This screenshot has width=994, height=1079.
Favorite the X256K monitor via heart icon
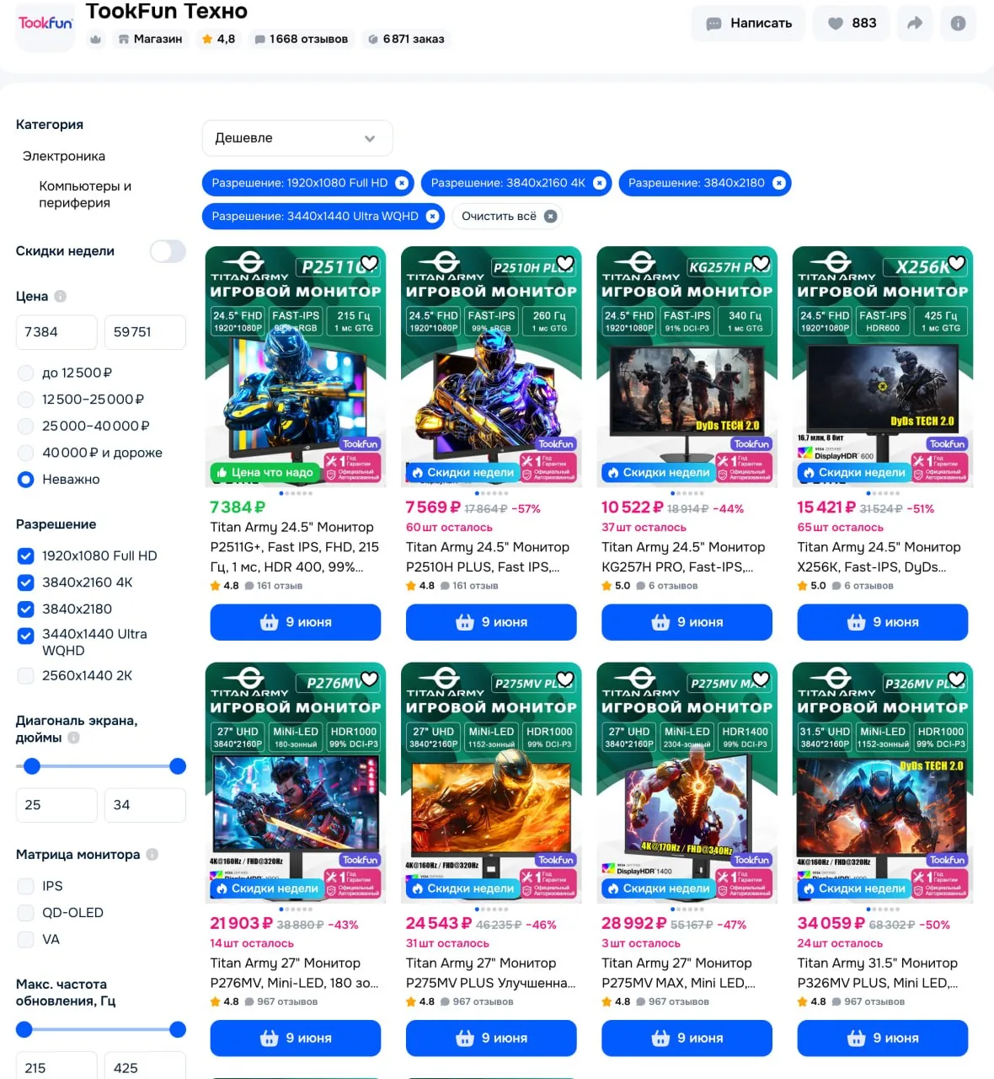[956, 263]
